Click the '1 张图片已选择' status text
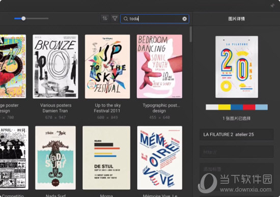Screen dimensions: 280x197 (236, 118)
